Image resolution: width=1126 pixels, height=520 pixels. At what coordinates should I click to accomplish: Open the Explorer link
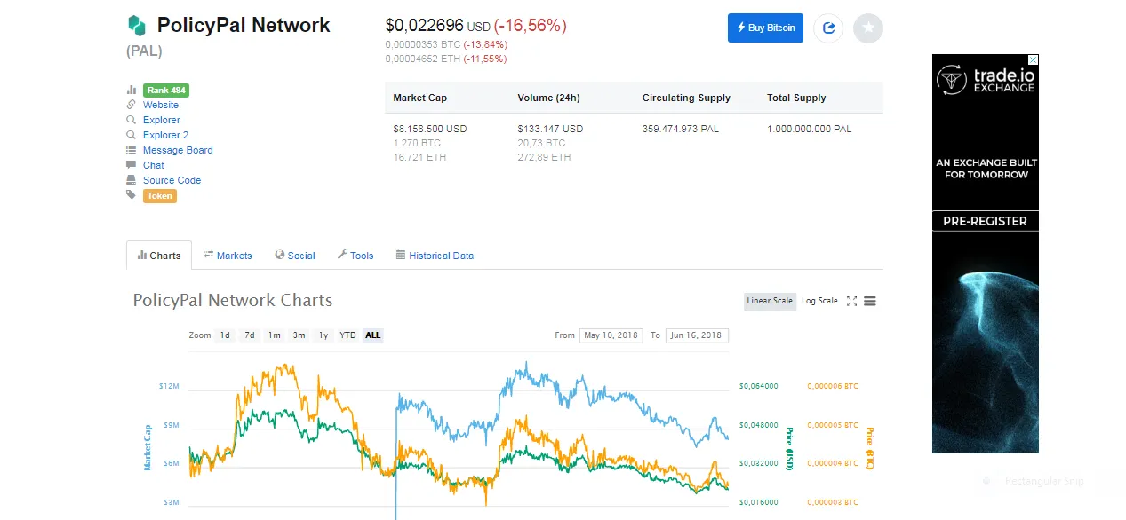162,120
